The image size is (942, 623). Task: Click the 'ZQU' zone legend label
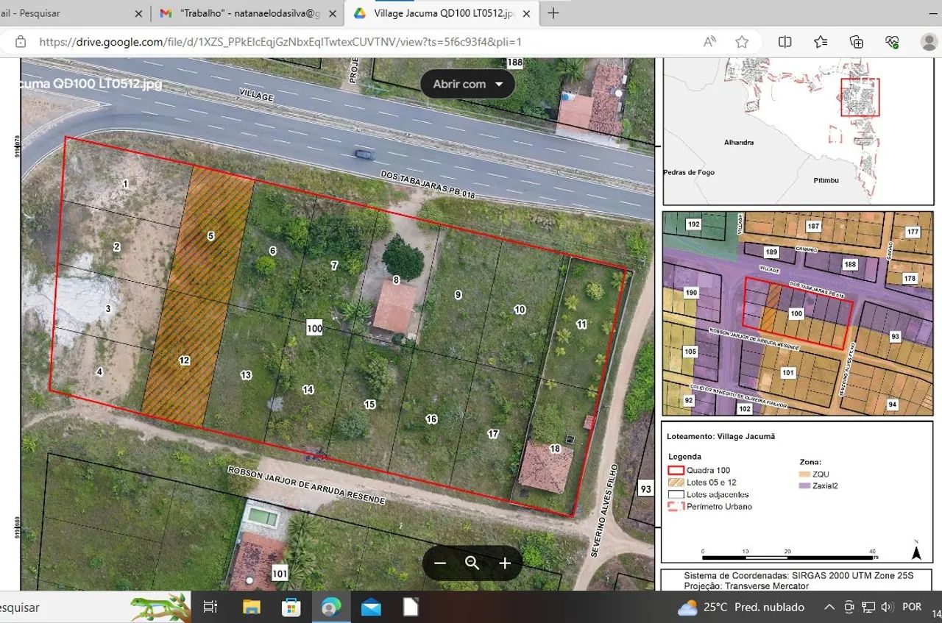click(x=821, y=474)
